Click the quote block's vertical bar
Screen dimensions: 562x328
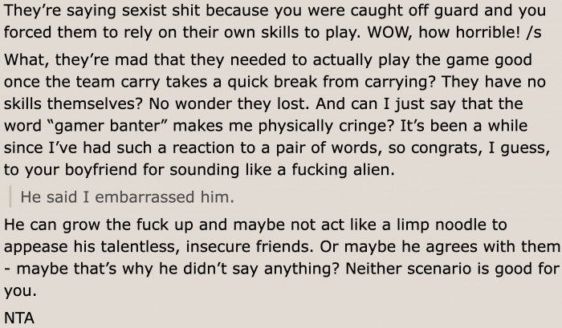click(10, 196)
